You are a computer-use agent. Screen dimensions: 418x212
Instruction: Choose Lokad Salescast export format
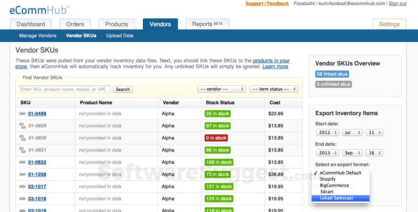(x=336, y=198)
